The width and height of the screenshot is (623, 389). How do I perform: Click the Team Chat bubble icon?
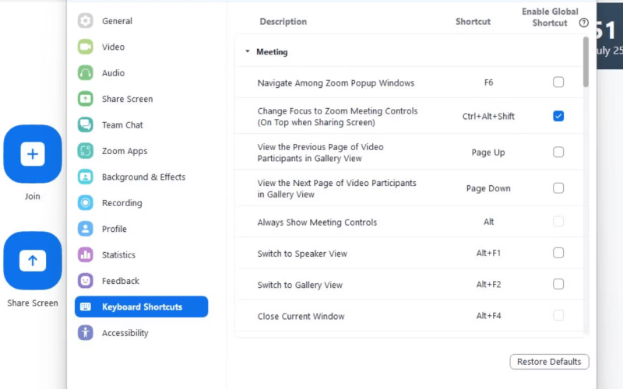86,124
